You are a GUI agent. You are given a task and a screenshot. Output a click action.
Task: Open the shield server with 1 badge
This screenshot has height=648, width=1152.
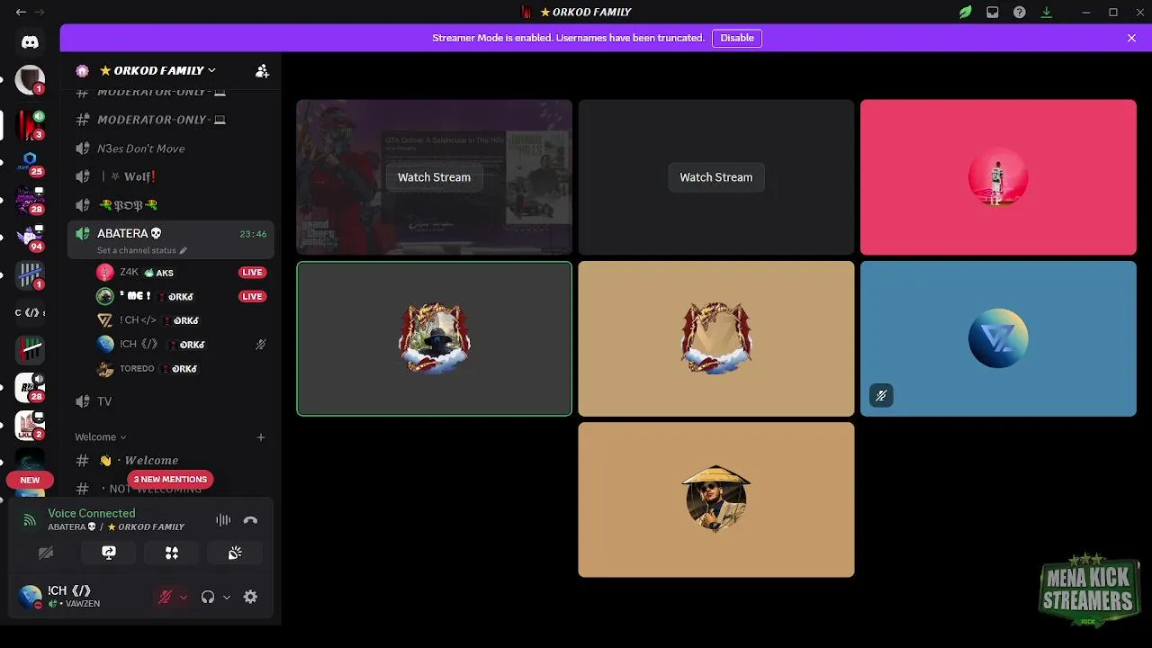coord(30,80)
